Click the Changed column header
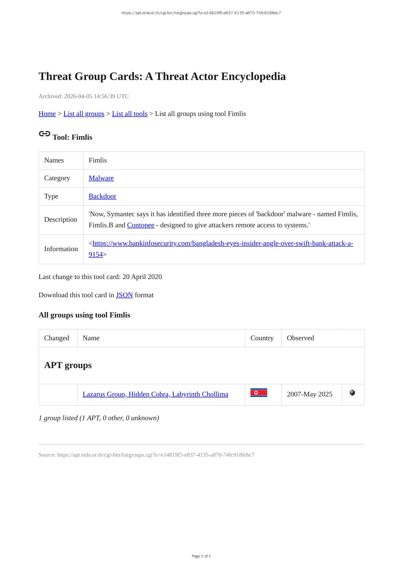The width and height of the screenshot is (403, 569). (57, 338)
